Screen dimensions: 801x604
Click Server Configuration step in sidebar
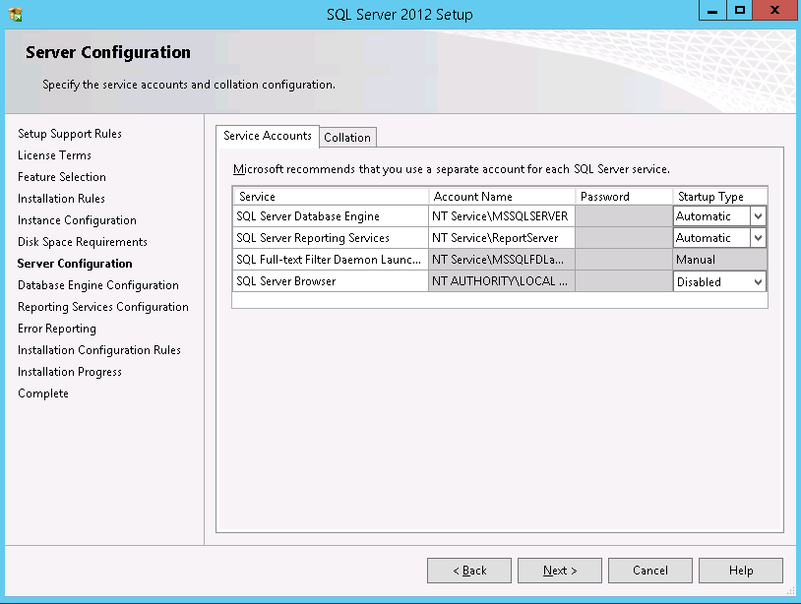click(75, 264)
